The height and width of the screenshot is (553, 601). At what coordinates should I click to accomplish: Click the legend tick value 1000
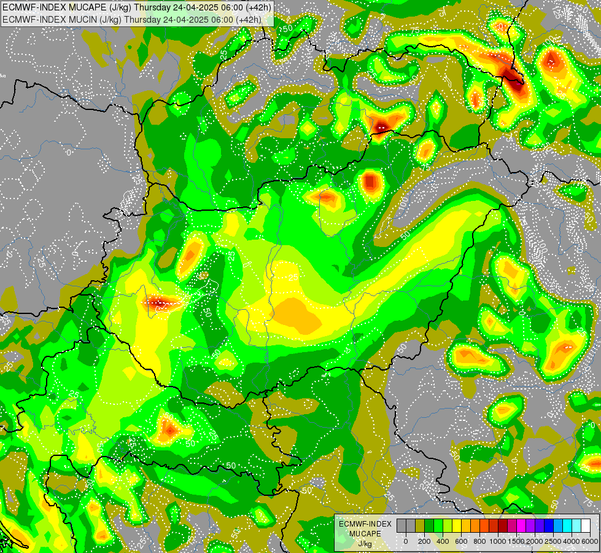(x=498, y=541)
